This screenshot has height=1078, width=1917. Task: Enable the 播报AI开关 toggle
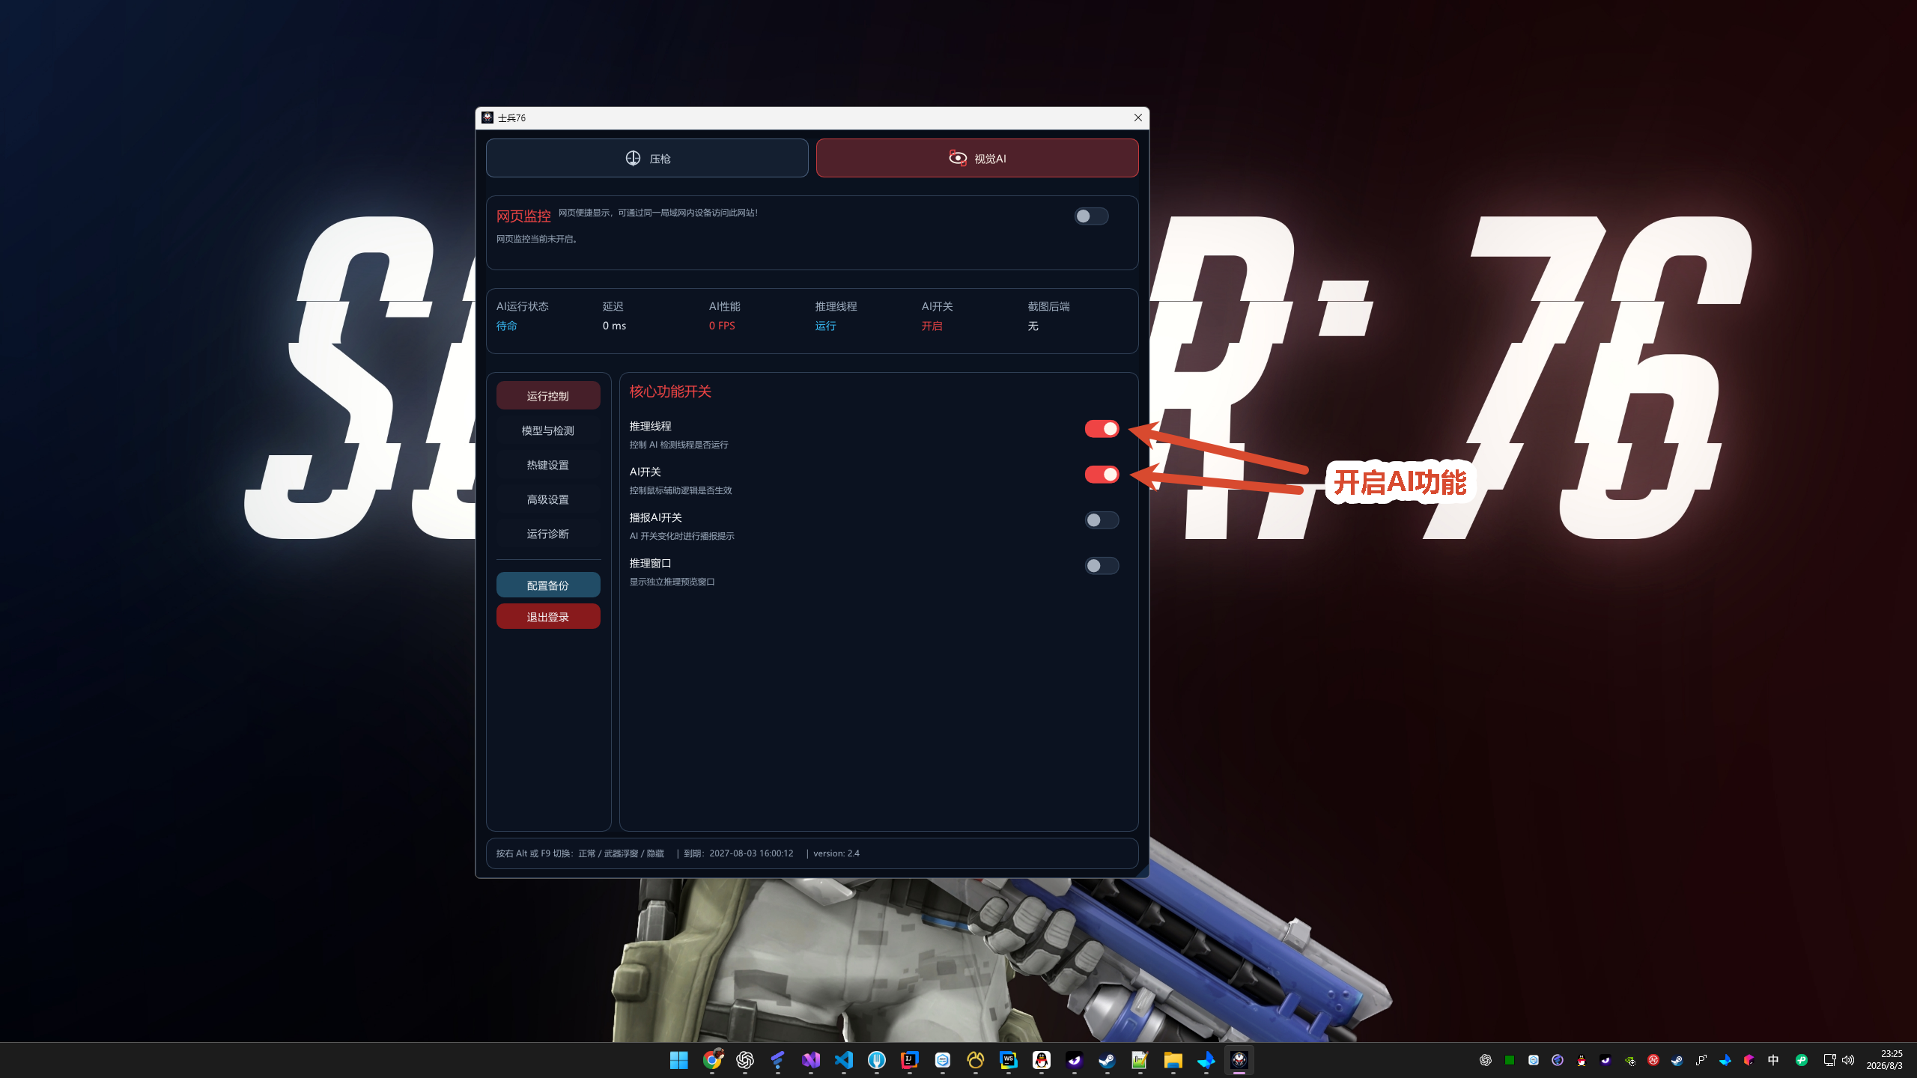point(1102,520)
